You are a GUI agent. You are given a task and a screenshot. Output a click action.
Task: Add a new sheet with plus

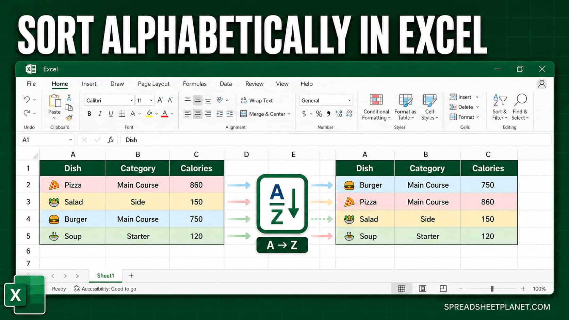pos(131,276)
